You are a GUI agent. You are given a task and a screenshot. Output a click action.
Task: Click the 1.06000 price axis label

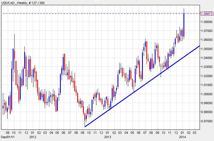pos(207,40)
